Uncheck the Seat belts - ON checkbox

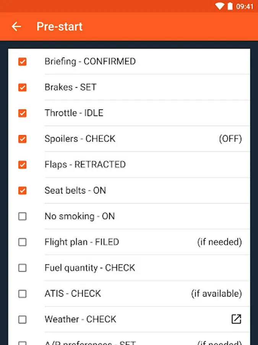point(23,191)
